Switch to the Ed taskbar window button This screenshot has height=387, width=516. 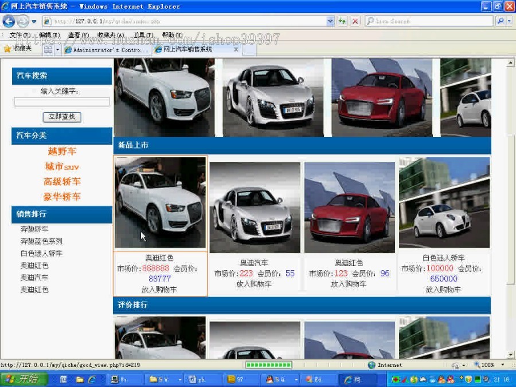coord(319,380)
